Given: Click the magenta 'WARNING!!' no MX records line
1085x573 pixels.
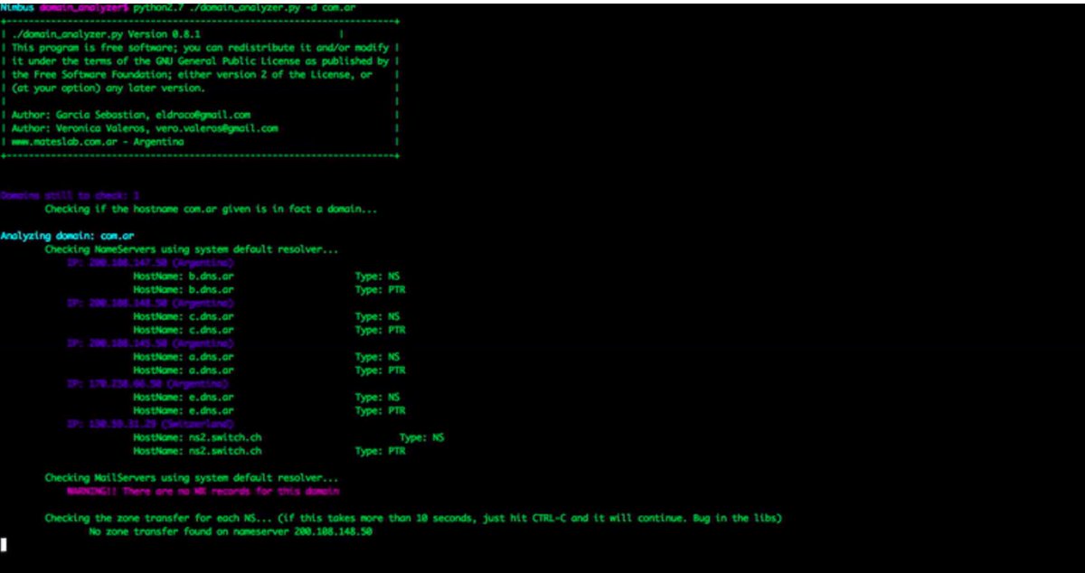Looking at the screenshot, I should [x=203, y=491].
